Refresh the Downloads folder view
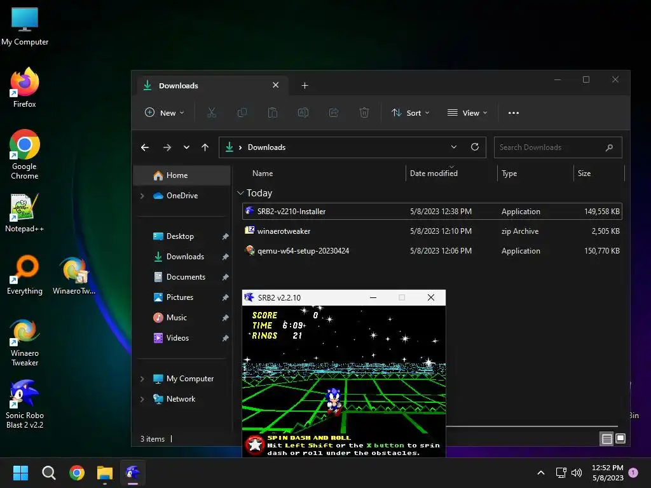651x488 pixels. click(x=475, y=147)
